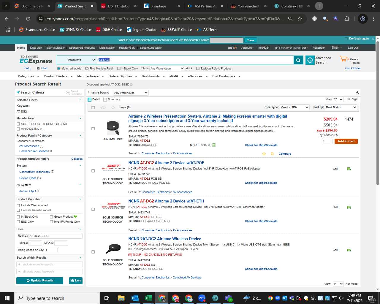This screenshot has height=304, width=380.
Task: Remove the AT-DG2-SEED discount applied tag
Action: (131, 85)
